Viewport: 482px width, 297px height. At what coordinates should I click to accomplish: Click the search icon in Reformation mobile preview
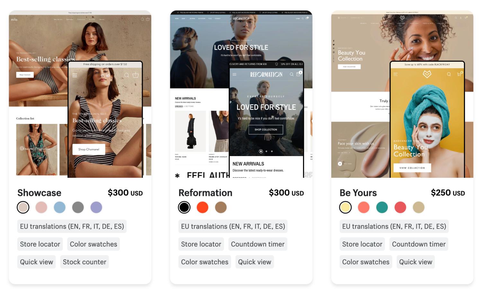(291, 74)
